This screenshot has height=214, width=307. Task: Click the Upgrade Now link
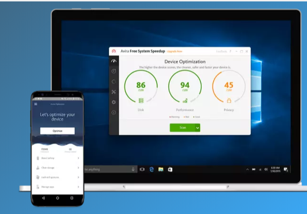[173, 51]
